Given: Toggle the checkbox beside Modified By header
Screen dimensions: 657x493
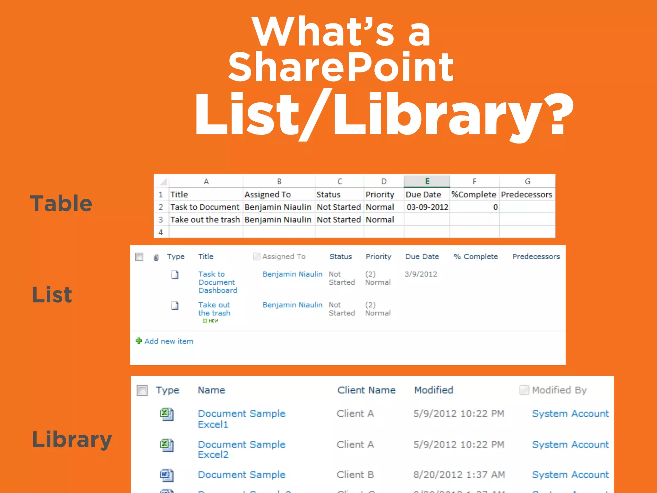Looking at the screenshot, I should click(524, 390).
